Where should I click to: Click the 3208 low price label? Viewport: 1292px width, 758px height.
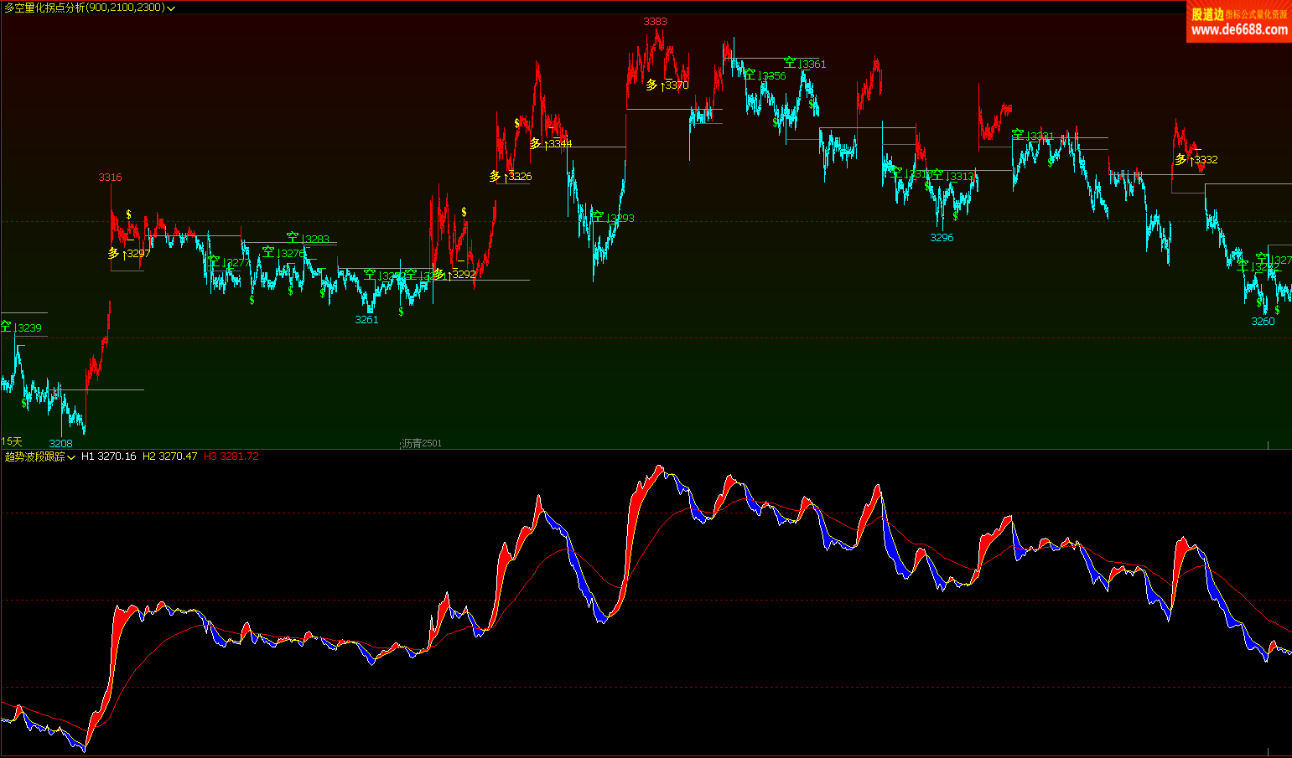[x=61, y=443]
